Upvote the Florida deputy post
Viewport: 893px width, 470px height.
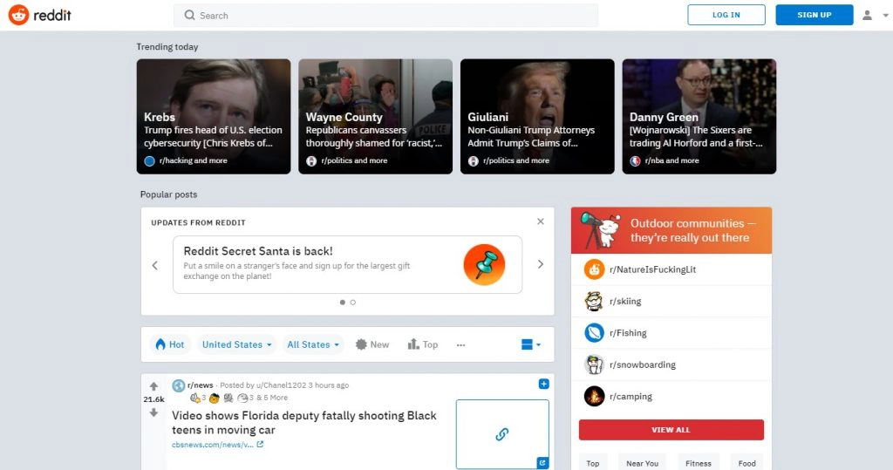point(153,386)
